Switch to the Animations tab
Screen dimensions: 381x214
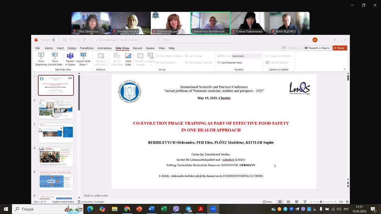point(104,48)
